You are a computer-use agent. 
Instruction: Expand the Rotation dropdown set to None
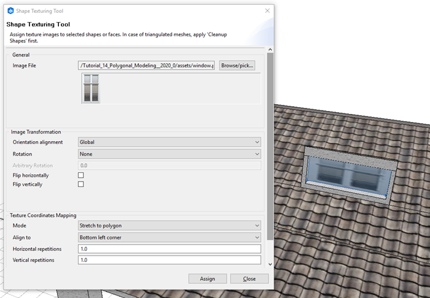click(170, 154)
